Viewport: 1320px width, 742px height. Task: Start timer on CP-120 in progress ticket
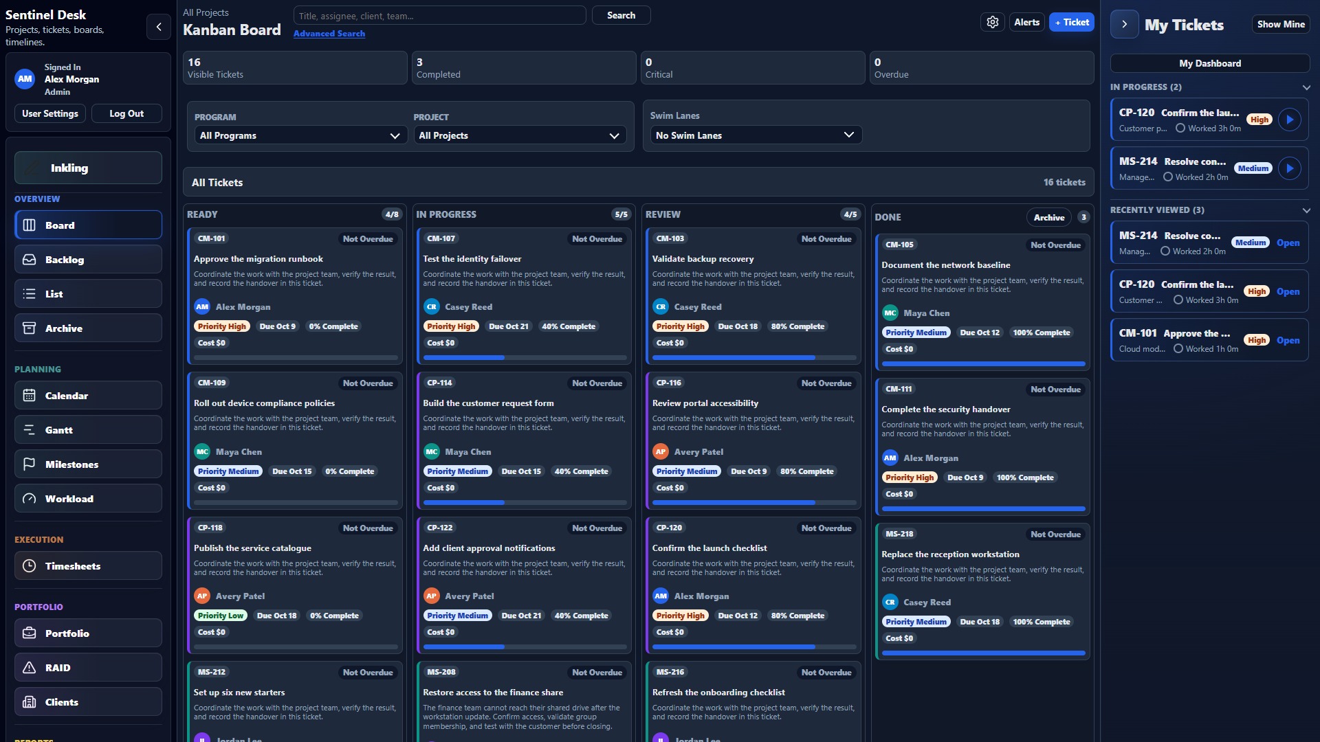click(1290, 120)
